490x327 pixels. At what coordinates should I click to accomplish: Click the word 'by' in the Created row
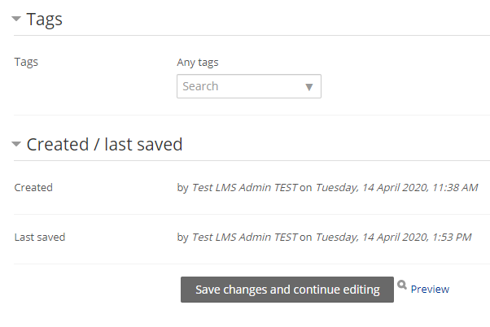coord(183,188)
